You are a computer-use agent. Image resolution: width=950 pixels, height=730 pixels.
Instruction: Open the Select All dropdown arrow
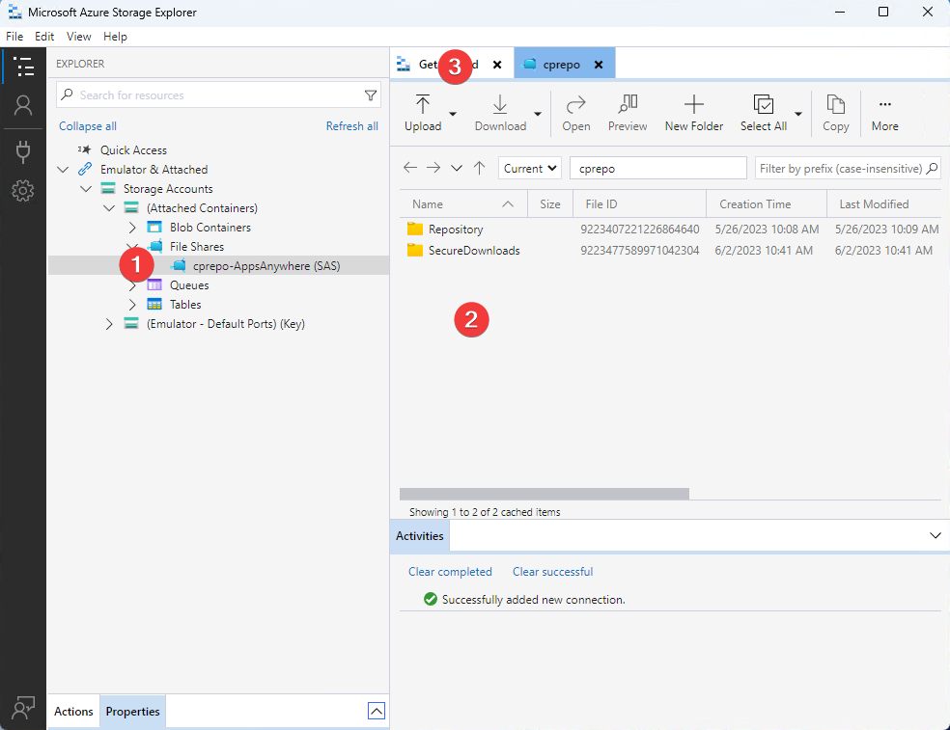pyautogui.click(x=798, y=114)
